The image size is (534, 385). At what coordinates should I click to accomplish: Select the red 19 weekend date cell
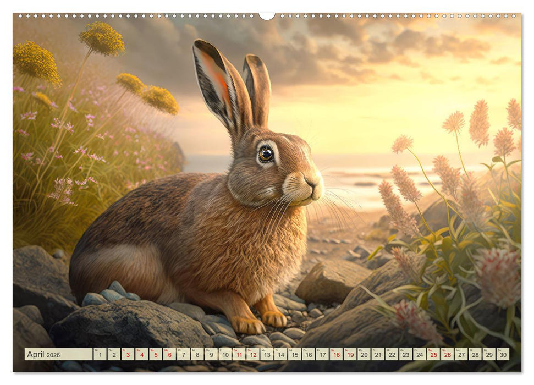click(x=351, y=356)
